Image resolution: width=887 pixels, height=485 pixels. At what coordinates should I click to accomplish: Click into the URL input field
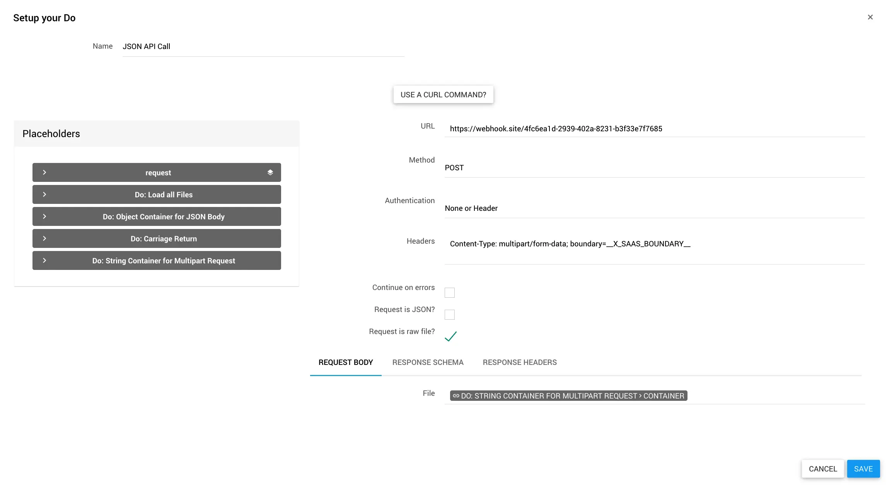pyautogui.click(x=653, y=129)
